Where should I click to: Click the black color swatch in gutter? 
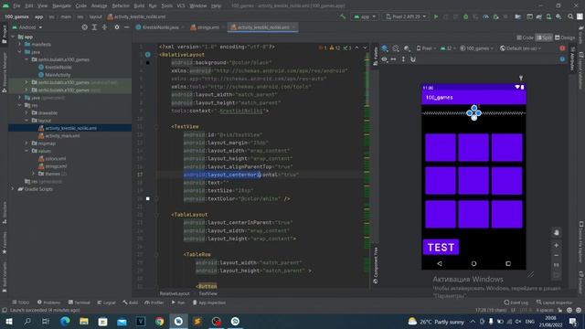(148, 63)
